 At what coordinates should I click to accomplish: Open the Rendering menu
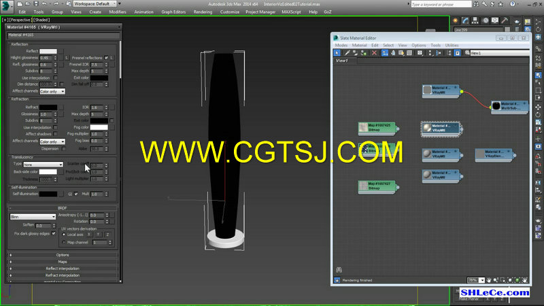click(203, 12)
